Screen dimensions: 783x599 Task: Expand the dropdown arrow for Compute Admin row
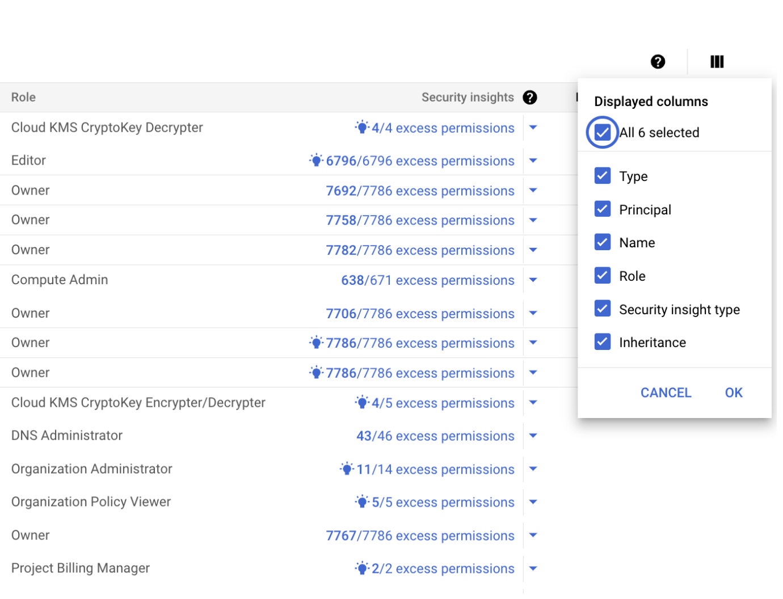533,280
